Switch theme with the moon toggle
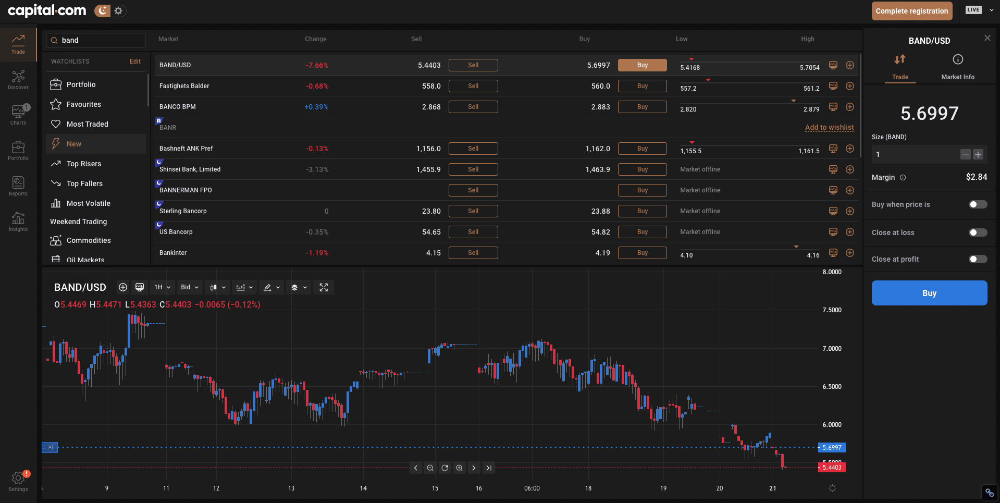Screen dimensions: 1000x503 103,10
